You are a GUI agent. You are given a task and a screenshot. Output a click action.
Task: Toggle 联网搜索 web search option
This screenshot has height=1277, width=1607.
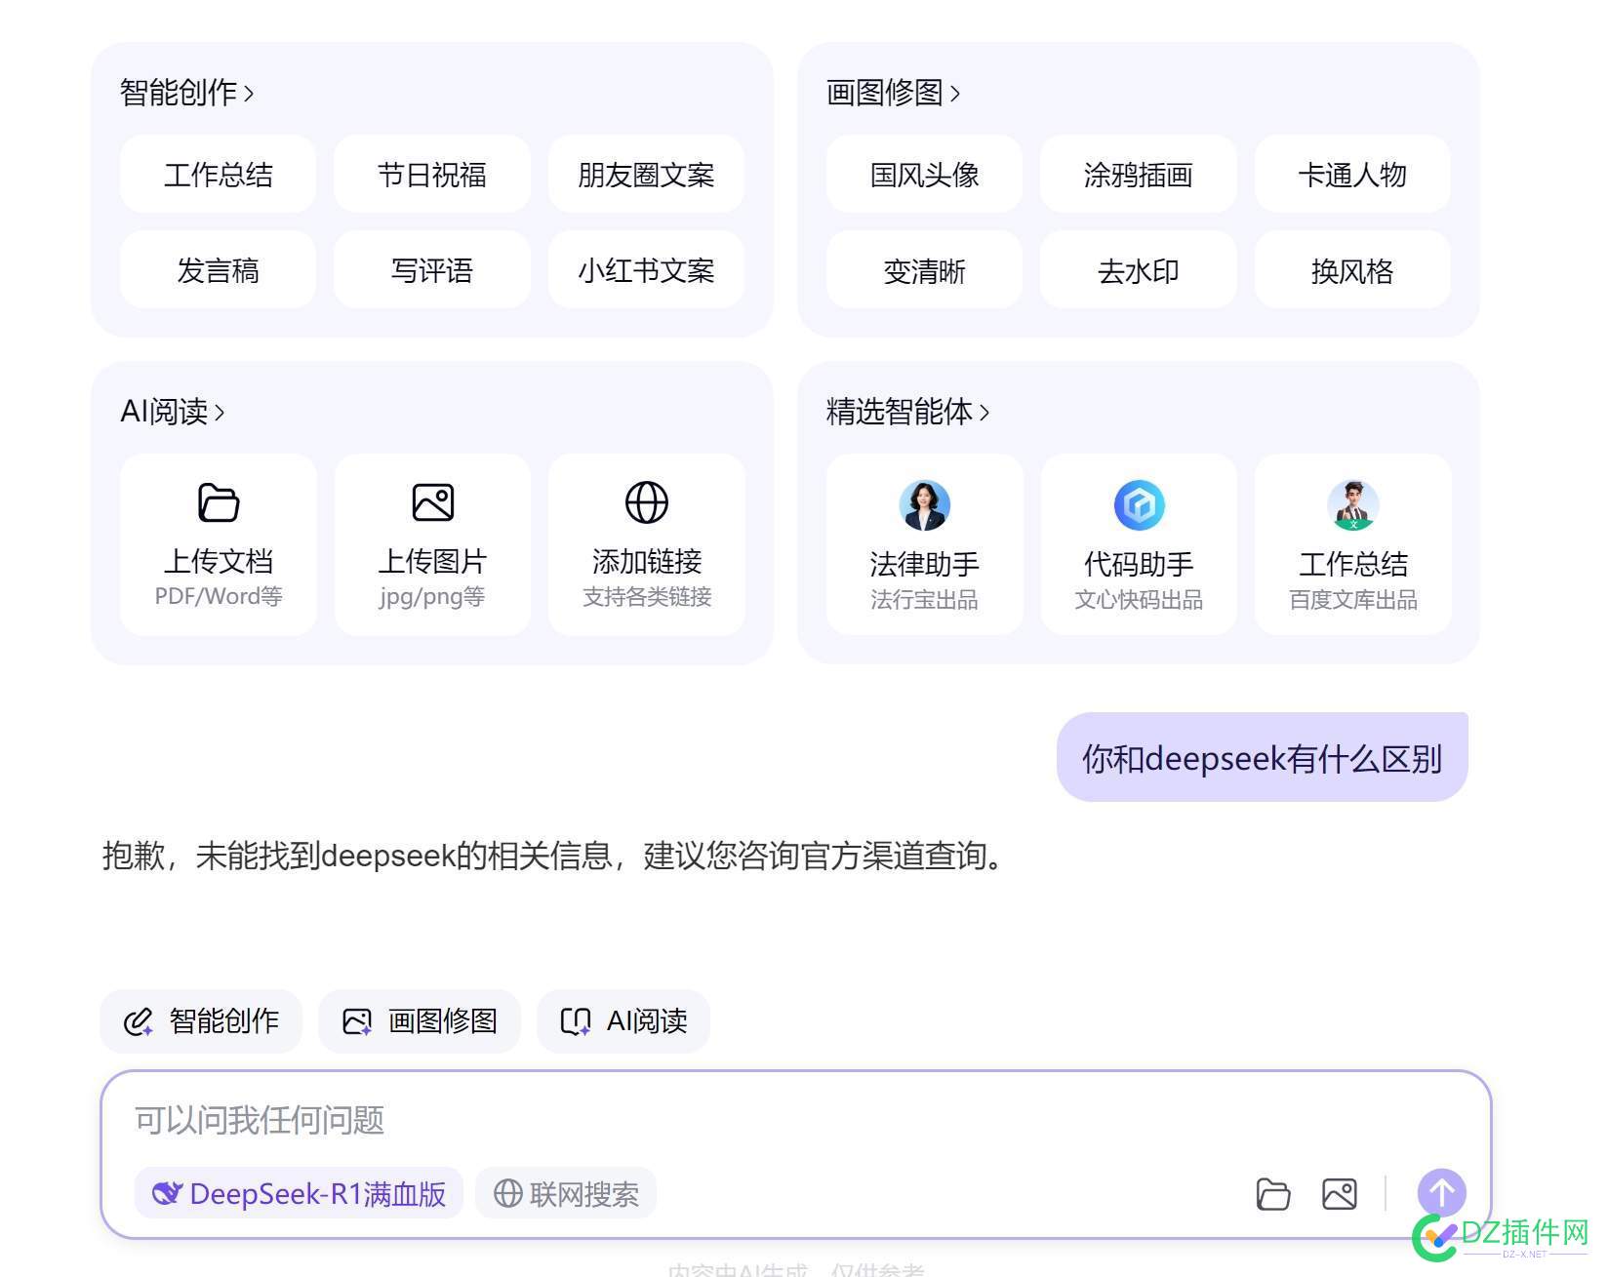click(566, 1193)
